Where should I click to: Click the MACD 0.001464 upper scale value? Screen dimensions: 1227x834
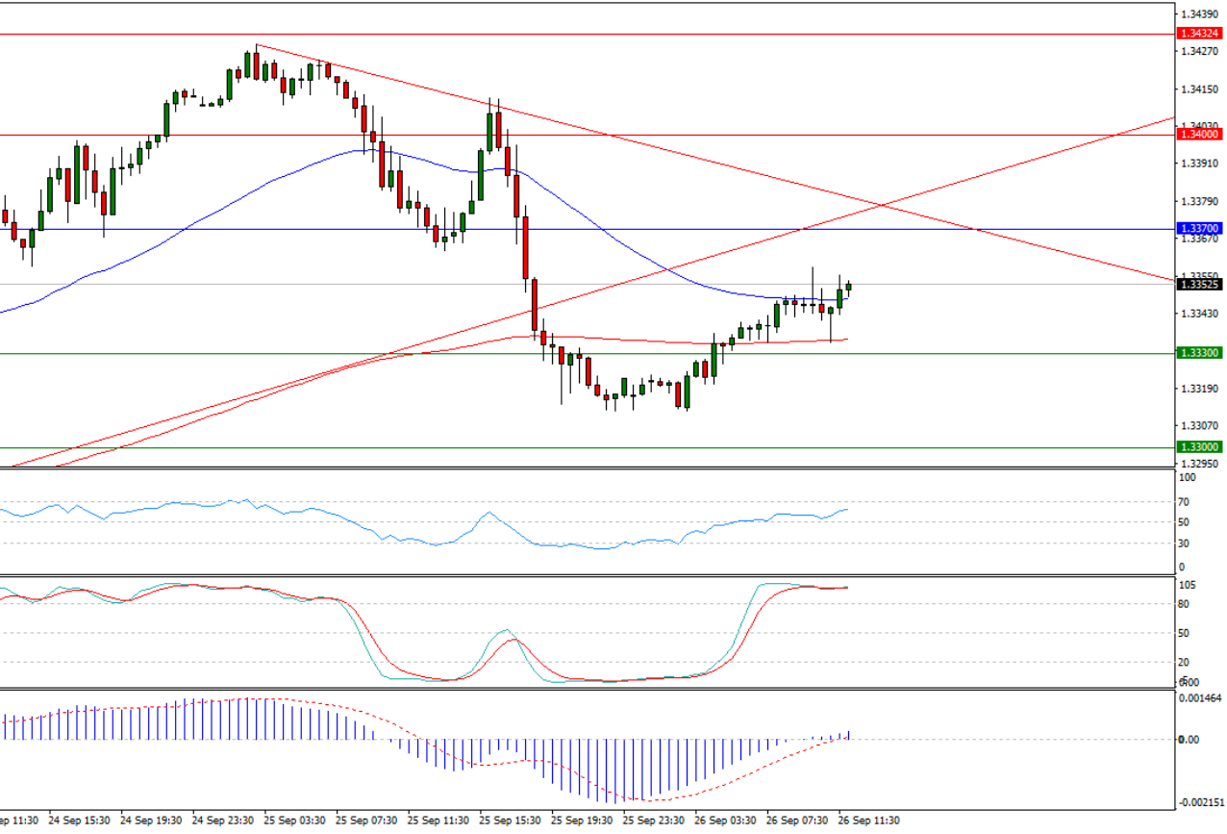(1198, 697)
